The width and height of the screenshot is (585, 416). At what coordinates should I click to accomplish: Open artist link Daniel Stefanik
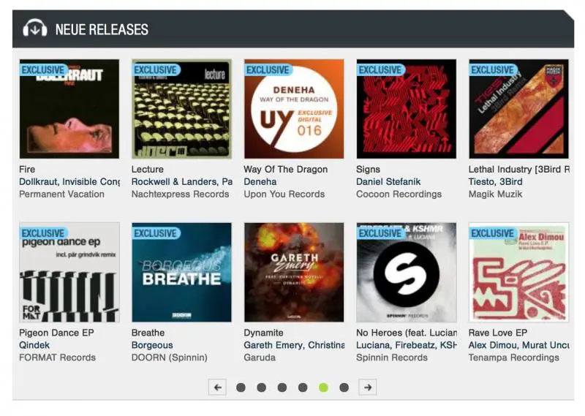coord(388,182)
